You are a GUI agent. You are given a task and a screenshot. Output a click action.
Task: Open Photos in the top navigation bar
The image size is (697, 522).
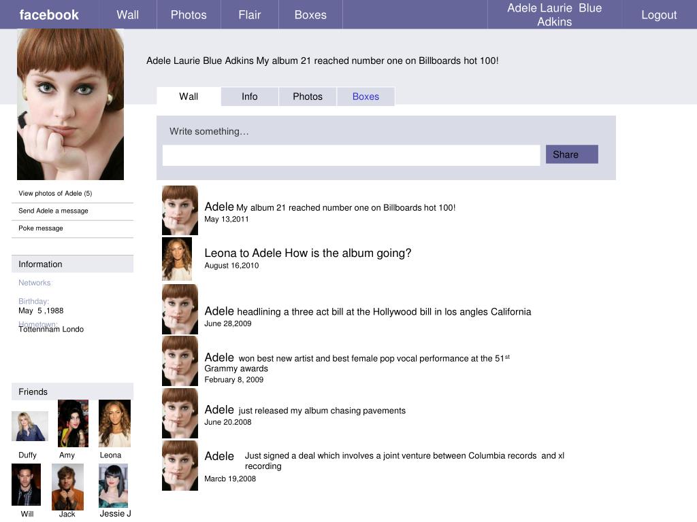pos(189,15)
